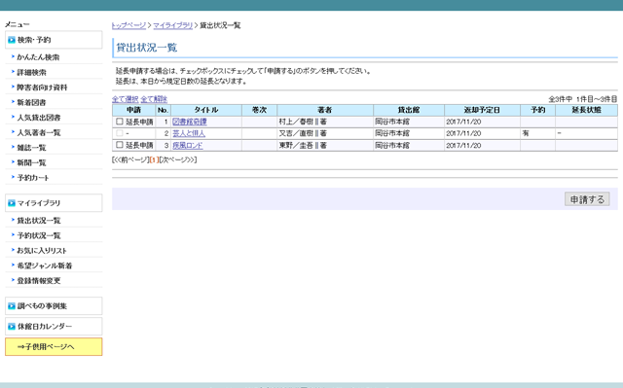Check the 延長申請 box for row 1
This screenshot has height=388, width=623.
click(x=119, y=122)
